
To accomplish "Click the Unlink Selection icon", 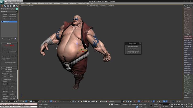I will click(4, 101).
